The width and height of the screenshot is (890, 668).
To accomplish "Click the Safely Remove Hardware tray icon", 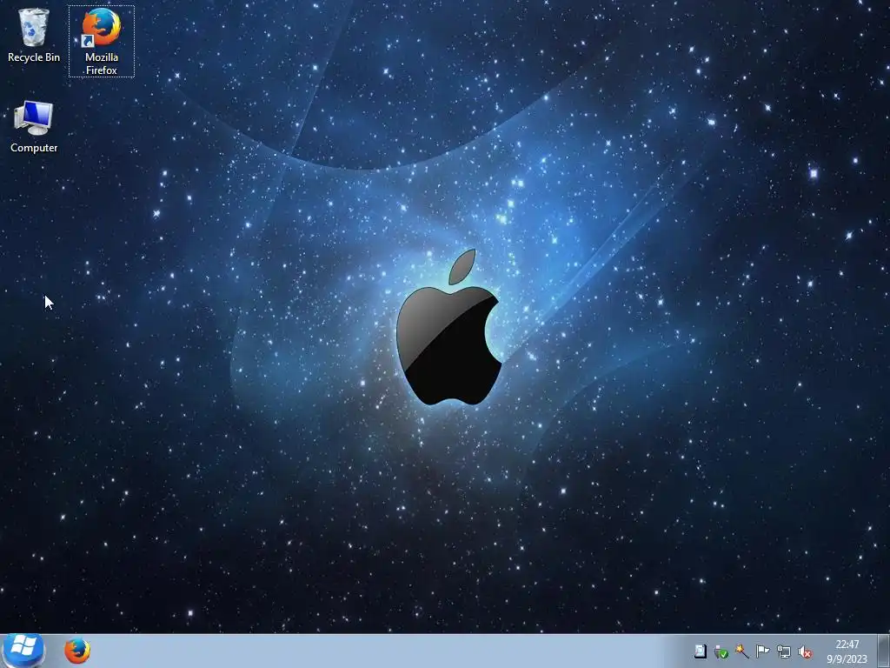I will point(721,651).
